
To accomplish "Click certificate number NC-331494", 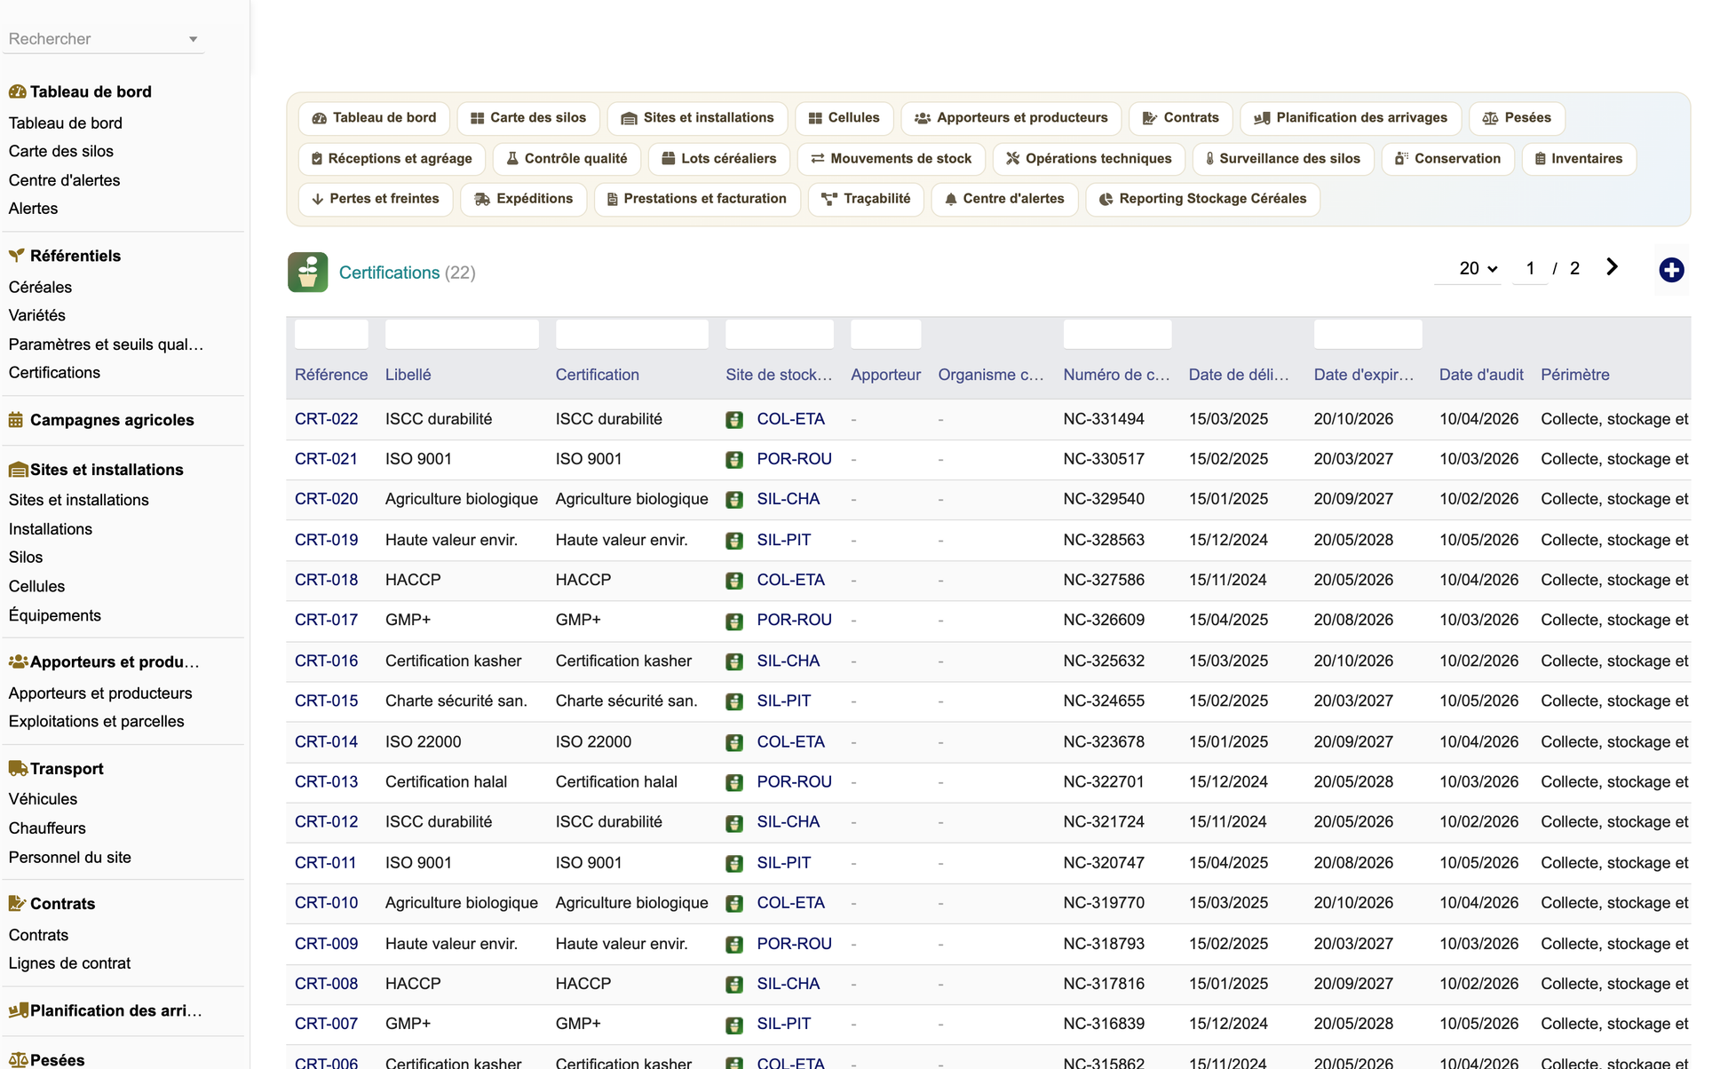I will (1104, 419).
